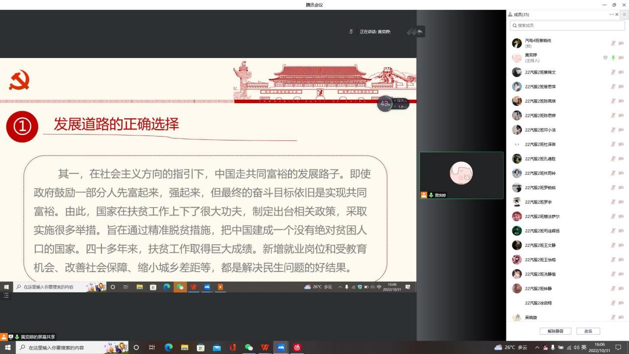Select member 22汽服2班邓小洁 in the list
Image resolution: width=629 pixels, height=354 pixels.
coord(540,130)
